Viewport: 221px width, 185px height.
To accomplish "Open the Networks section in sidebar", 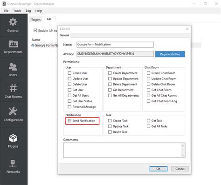I will click(13, 166).
